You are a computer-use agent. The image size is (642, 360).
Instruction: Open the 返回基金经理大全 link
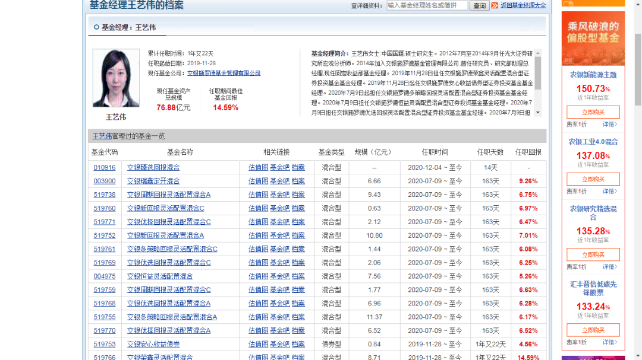tap(523, 5)
